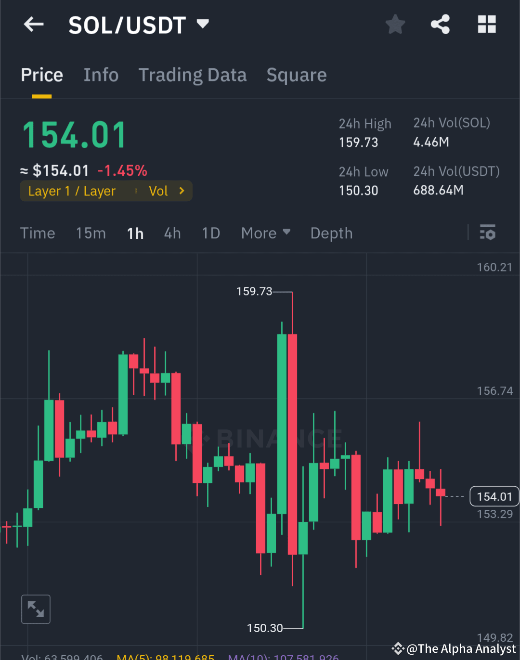Switch to the Trading Data tab
520x660 pixels.
pyautogui.click(x=193, y=75)
